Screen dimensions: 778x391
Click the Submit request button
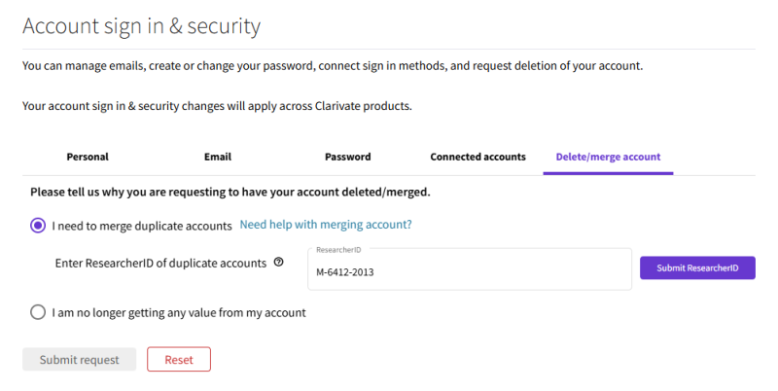coord(80,359)
